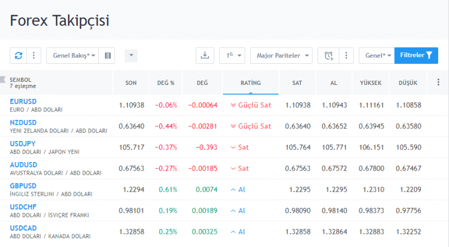Click the EURUSD Güçlü Sat rating
The image size is (449, 247).
pyautogui.click(x=251, y=105)
